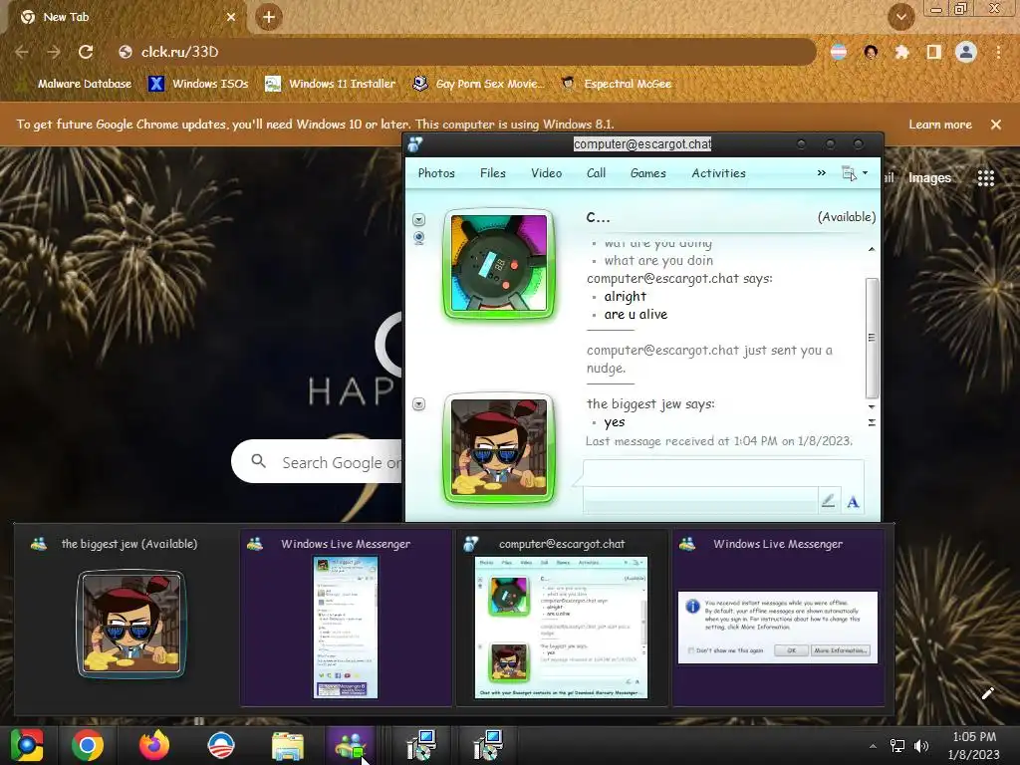Open the Espectral McGee bookmark
The width and height of the screenshot is (1020, 765).
click(617, 84)
